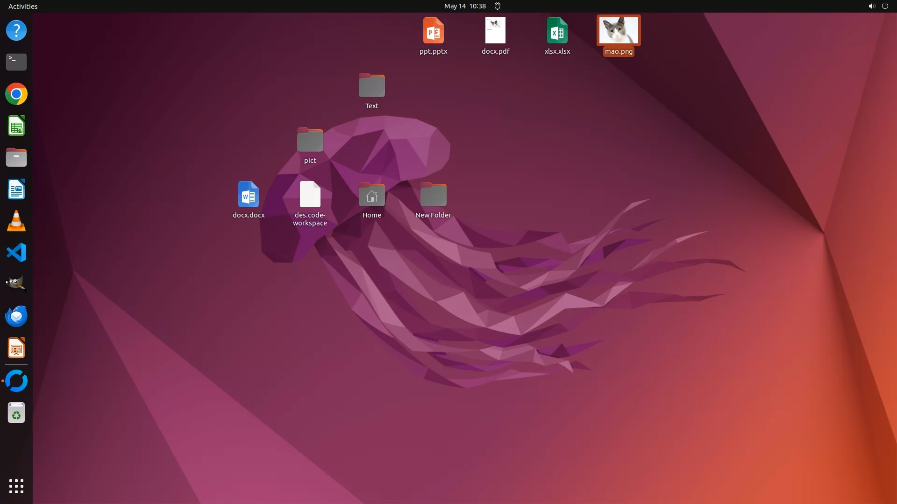Select the New Folder desktop folder

(x=433, y=195)
